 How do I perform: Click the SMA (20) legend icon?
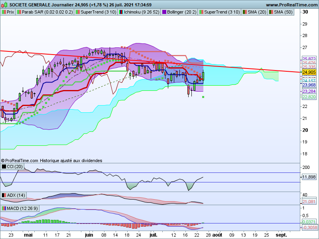click(245, 12)
